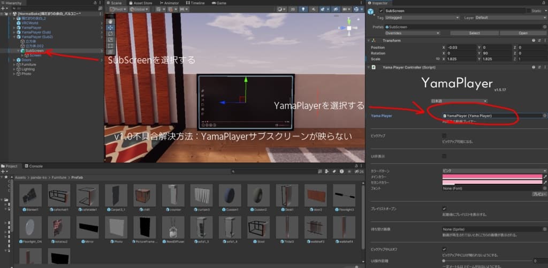Open the カラーパターン dropdown

click(494, 171)
